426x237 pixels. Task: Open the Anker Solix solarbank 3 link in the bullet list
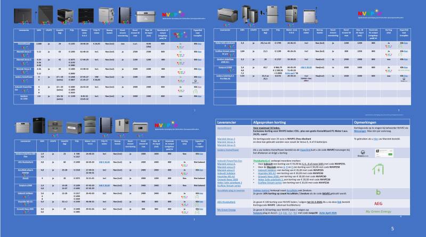point(271,179)
